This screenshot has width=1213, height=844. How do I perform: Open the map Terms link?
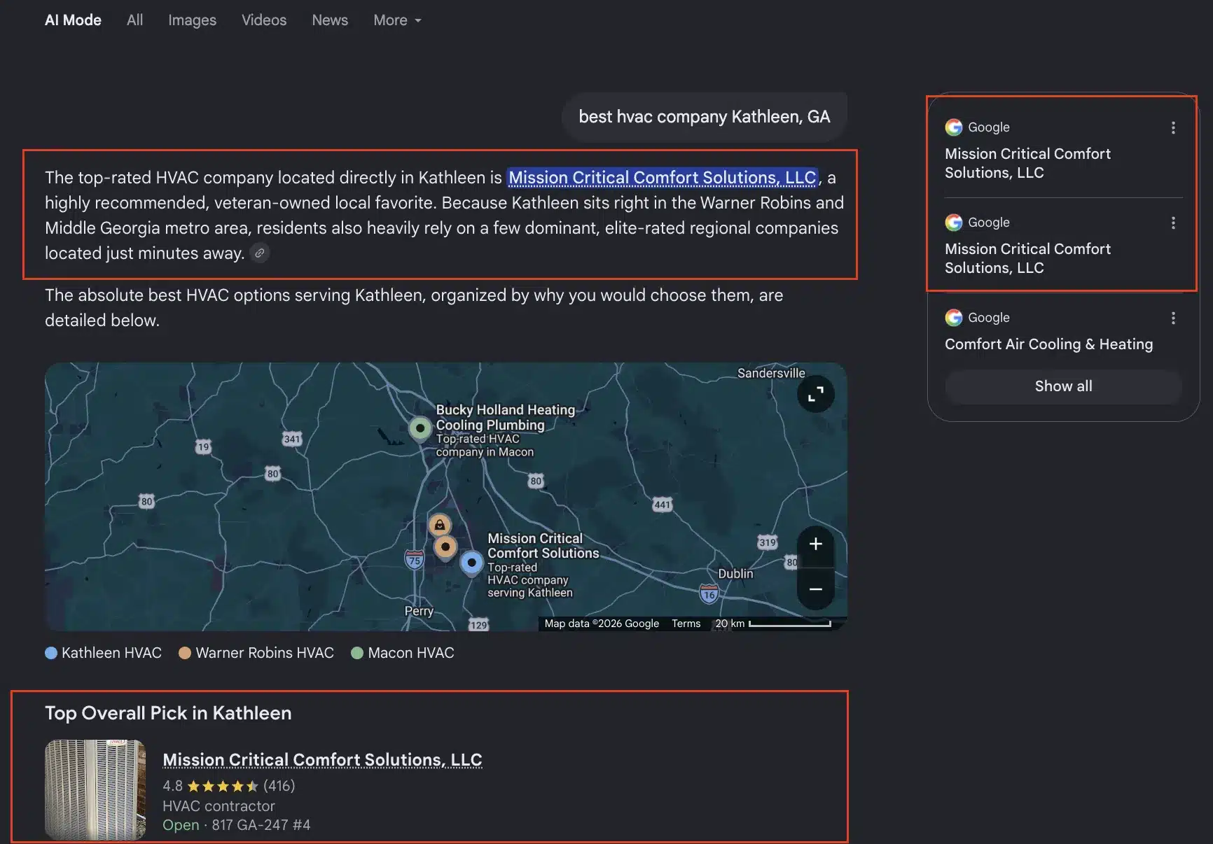pyautogui.click(x=686, y=624)
